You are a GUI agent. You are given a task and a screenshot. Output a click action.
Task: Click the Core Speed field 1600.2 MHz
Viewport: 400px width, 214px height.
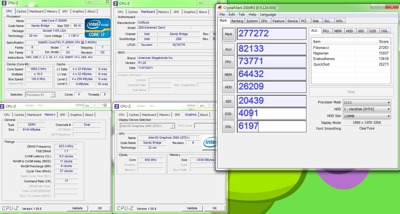pos(38,69)
